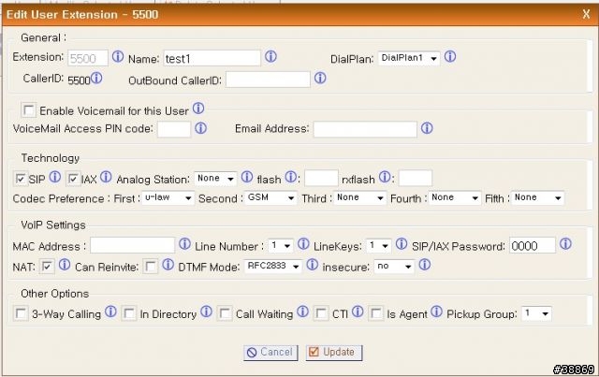Click the MAC Address input field
Image resolution: width=599 pixels, height=377 pixels.
(132, 245)
